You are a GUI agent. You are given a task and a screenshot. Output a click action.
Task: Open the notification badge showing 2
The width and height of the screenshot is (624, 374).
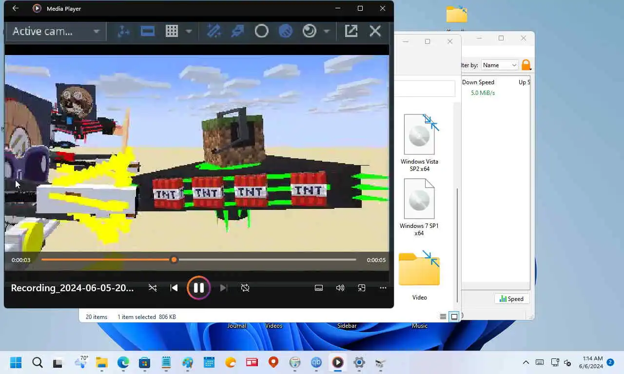610,362
